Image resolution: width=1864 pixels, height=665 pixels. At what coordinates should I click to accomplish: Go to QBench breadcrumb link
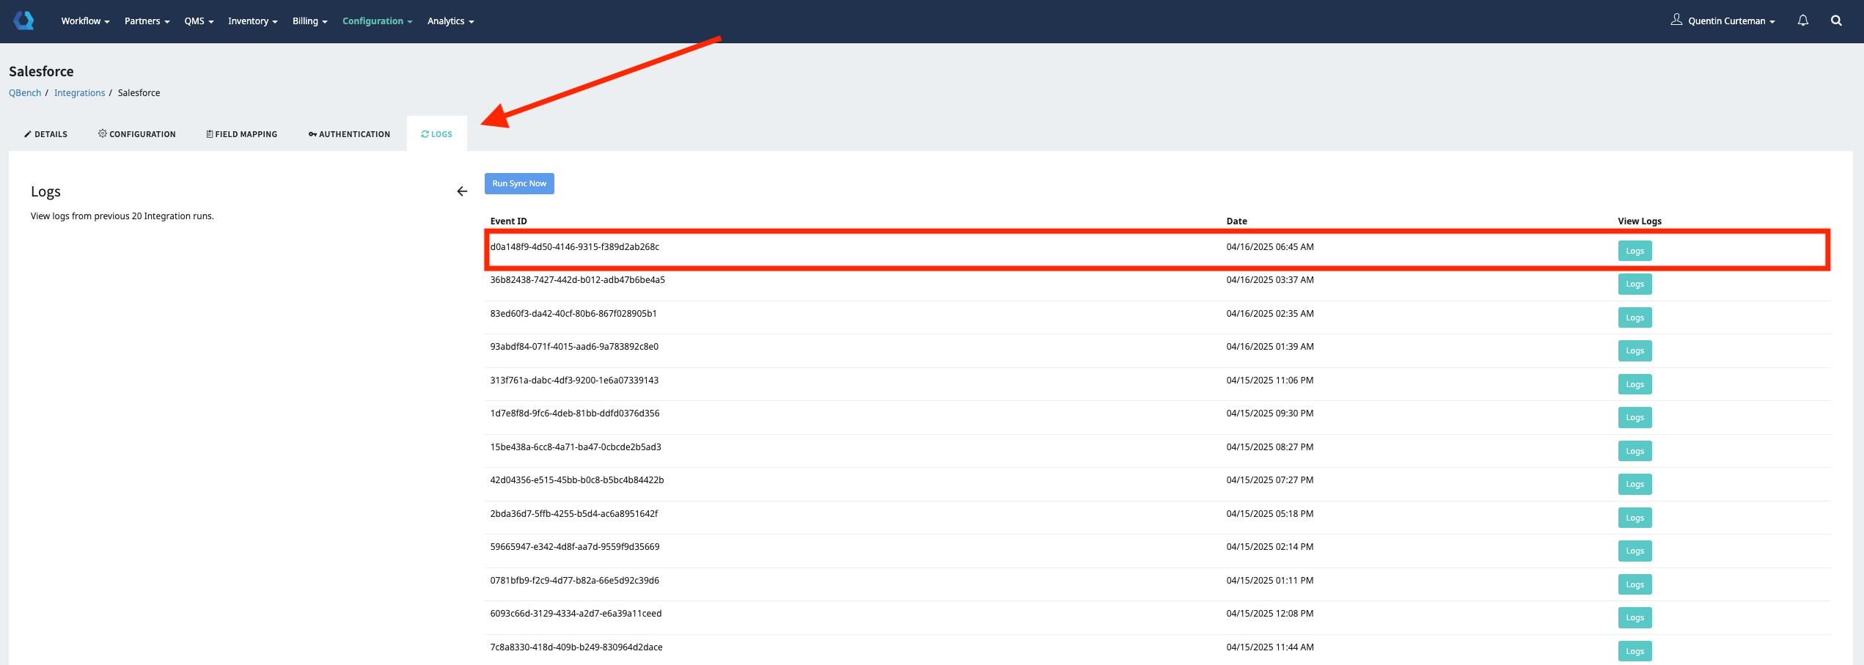click(x=25, y=93)
